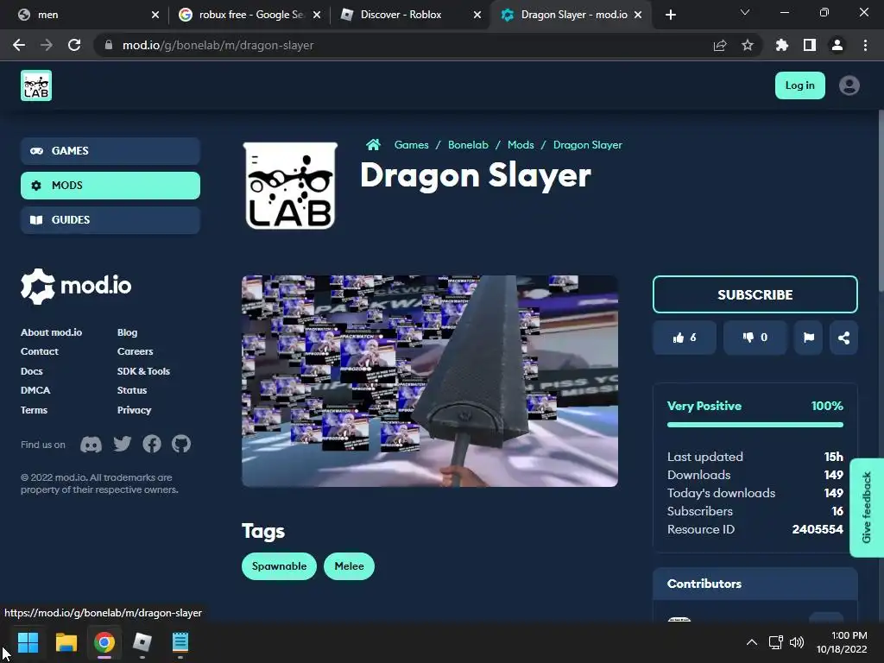Reload the current page
The image size is (884, 663).
tap(74, 45)
